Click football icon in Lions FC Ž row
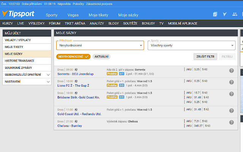Image resolution: width=243 pixels, height=152 pixels. (x=76, y=81)
